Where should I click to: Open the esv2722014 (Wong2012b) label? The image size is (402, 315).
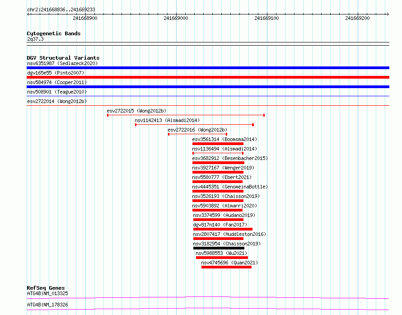click(57, 101)
